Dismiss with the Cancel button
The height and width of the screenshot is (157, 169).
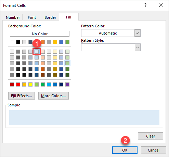pos(154,150)
